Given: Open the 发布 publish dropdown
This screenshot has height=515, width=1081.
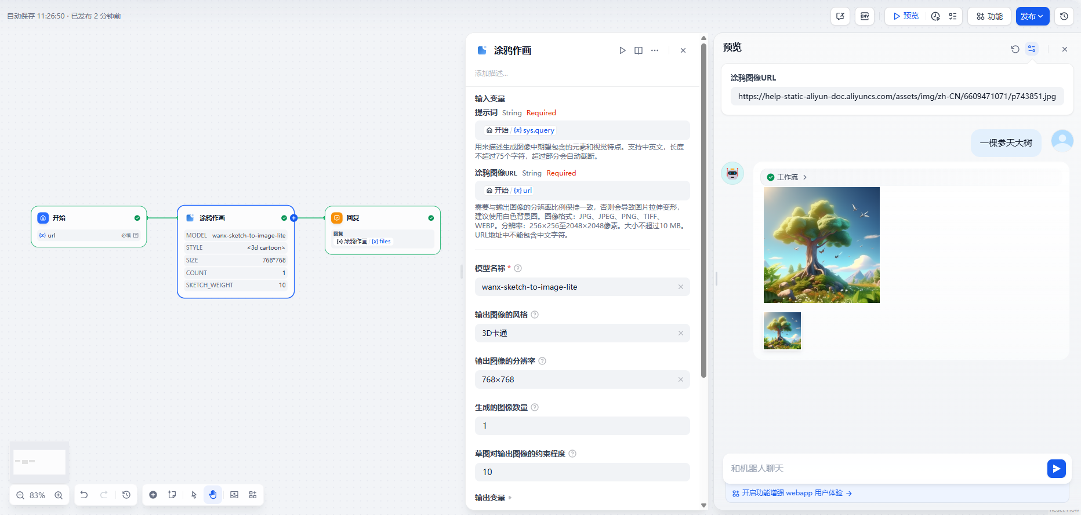Looking at the screenshot, I should pyautogui.click(x=1032, y=16).
